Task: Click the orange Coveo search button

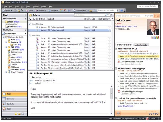Action: [157, 16]
